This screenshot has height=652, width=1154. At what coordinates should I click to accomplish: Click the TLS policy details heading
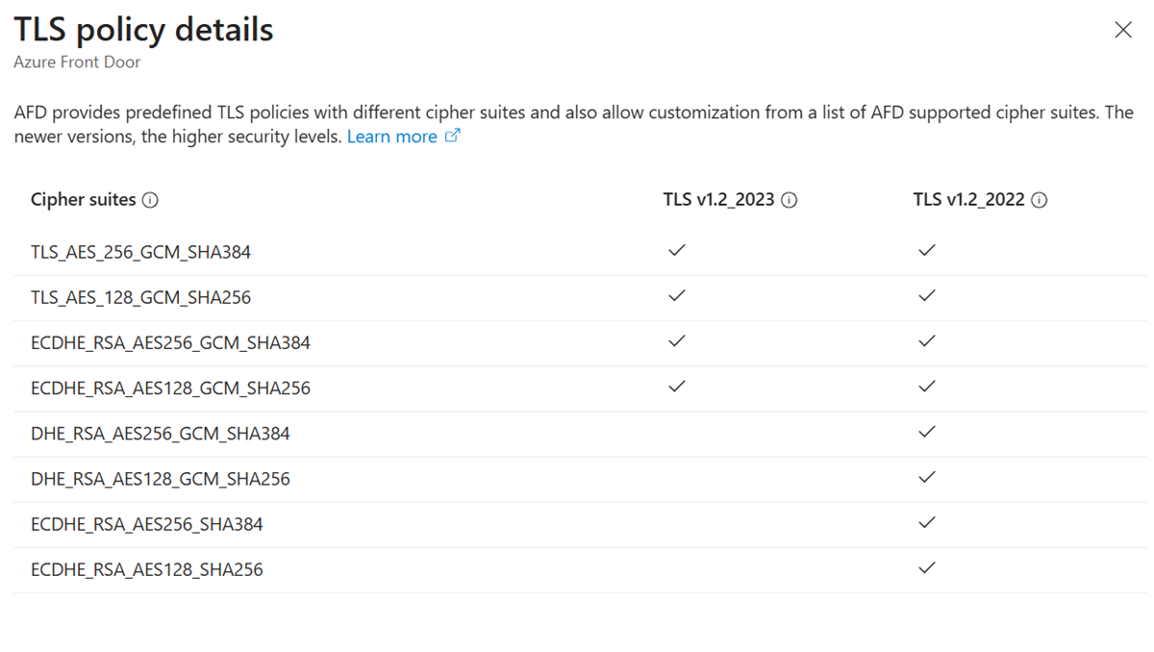tap(143, 30)
